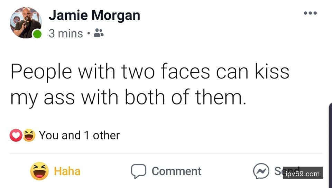Click the '3 mins' post timestamp
This screenshot has height=188, width=332.
[66, 34]
